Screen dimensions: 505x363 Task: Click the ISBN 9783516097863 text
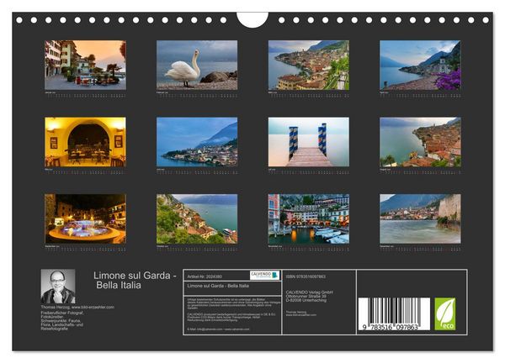click(306, 276)
